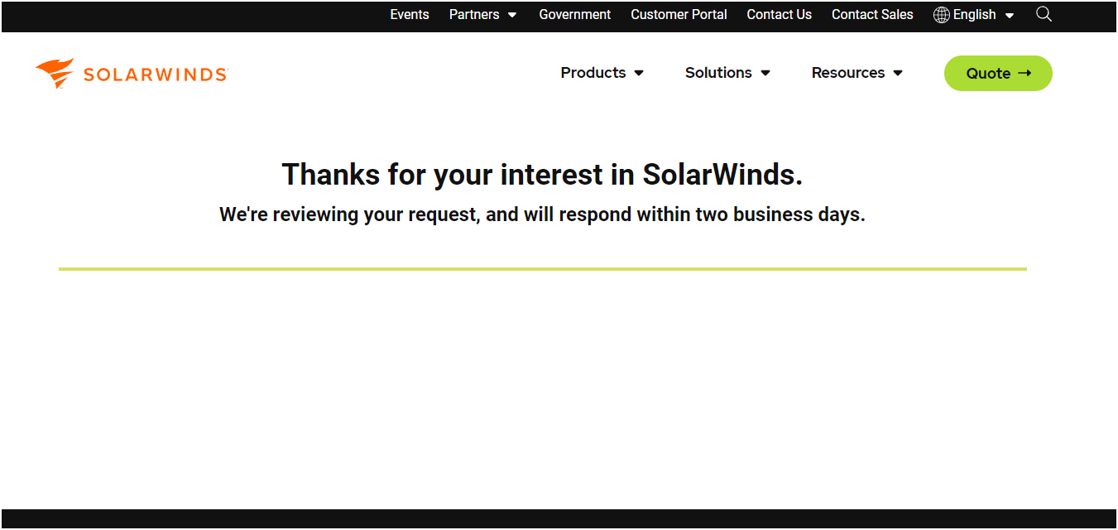Click the "Thanks for your interest in SolarWinds." heading
This screenshot has width=1118, height=530.
[542, 175]
